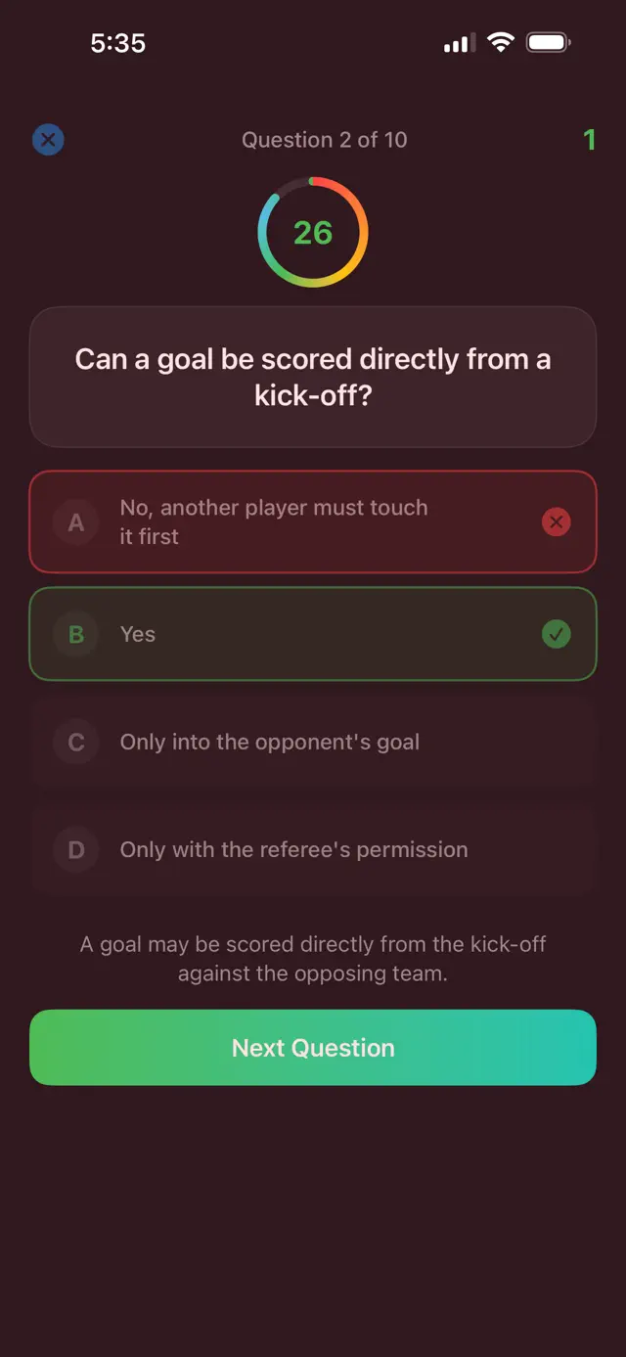Click the blue X quit quiz icon

click(x=48, y=140)
